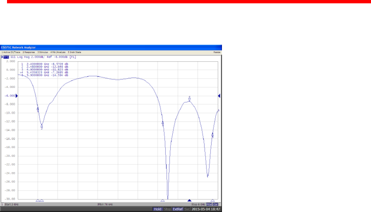Screen dimensions: 371x212
Task: Click the 2.000 top Y-axis label
Action: click(x=11, y=61)
